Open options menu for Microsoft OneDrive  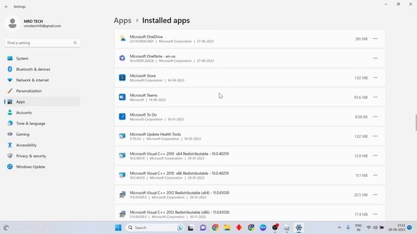click(375, 39)
